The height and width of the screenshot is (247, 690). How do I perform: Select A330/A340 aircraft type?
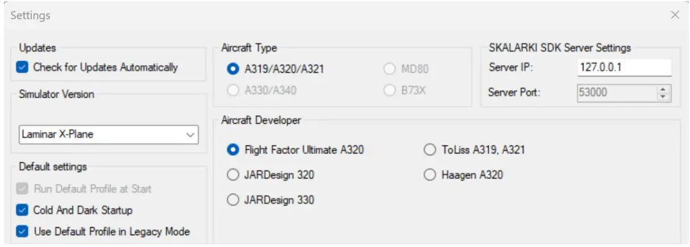233,90
